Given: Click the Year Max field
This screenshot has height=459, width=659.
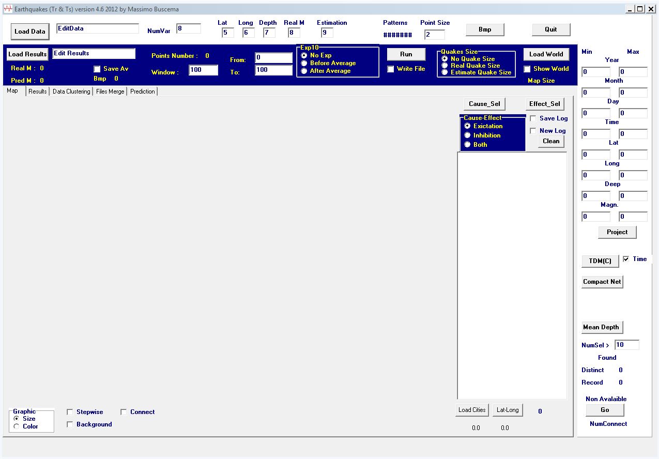Looking at the screenshot, I should pos(633,72).
